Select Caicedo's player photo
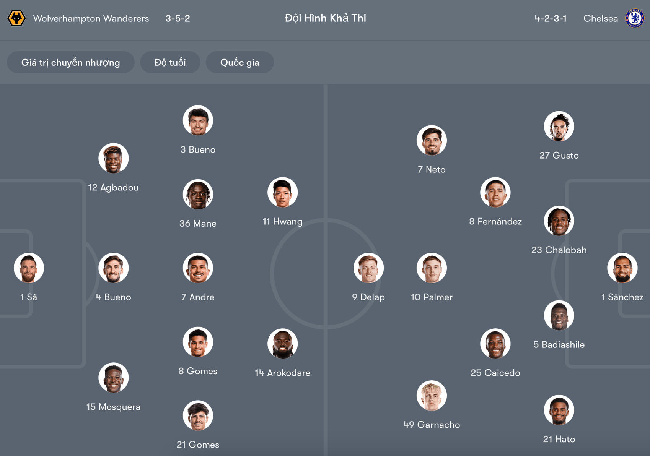The image size is (650, 456). [x=495, y=344]
